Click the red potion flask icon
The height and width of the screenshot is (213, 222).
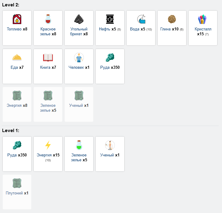[48, 19]
